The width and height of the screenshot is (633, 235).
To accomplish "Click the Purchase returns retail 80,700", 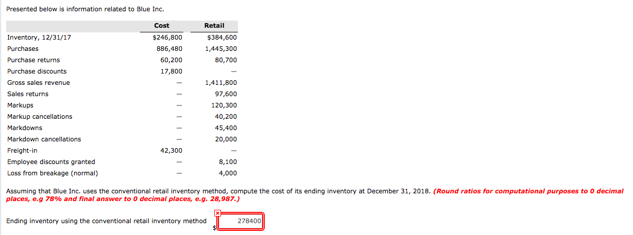I will tap(226, 60).
